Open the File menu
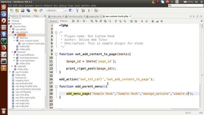 10,5
